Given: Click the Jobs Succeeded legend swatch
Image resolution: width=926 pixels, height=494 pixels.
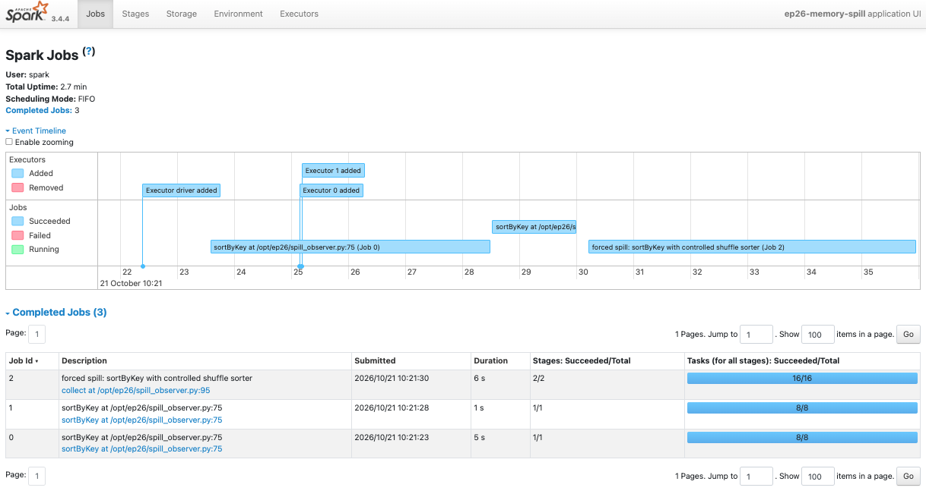Looking at the screenshot, I should coord(17,221).
